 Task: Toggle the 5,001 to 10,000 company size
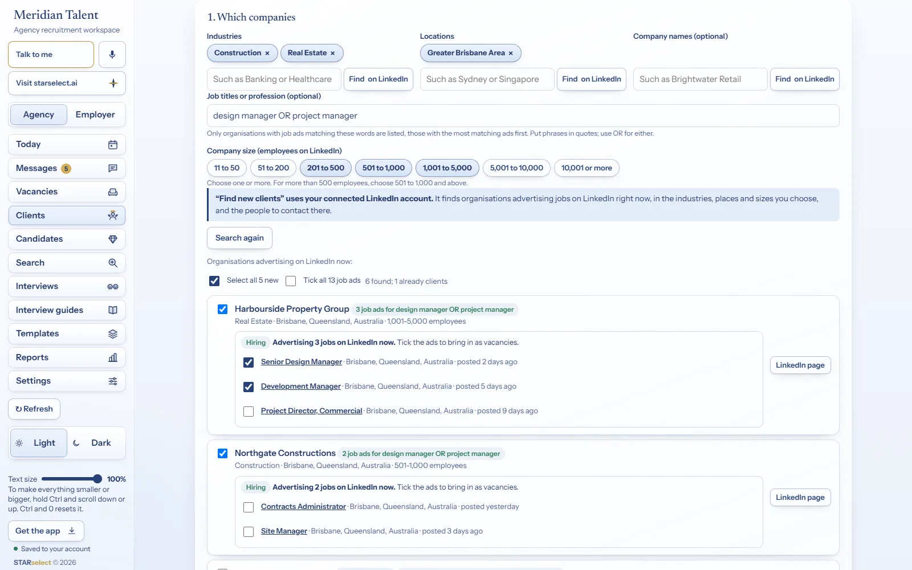point(516,168)
